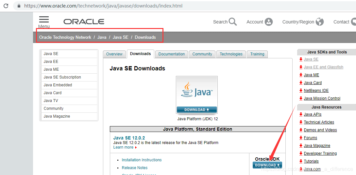Open Installation Instructions link
The image size is (356, 175).
142,160
